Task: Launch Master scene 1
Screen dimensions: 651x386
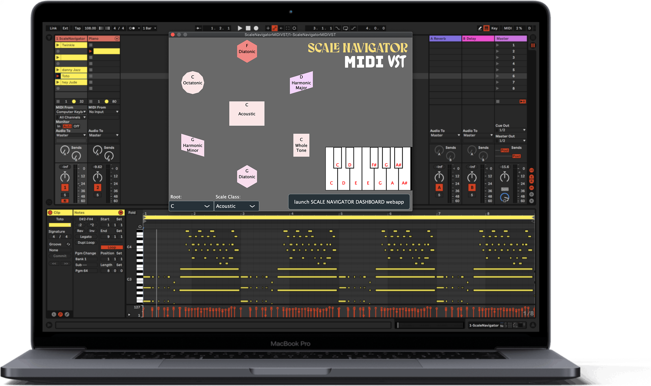Action: click(498, 45)
